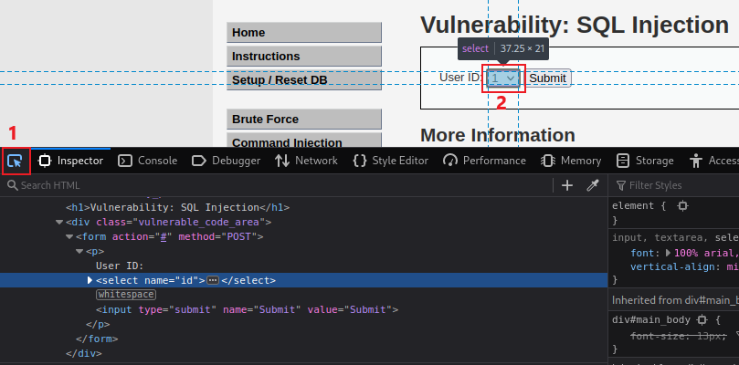
Task: Click the Submit button on the page
Action: tap(548, 78)
